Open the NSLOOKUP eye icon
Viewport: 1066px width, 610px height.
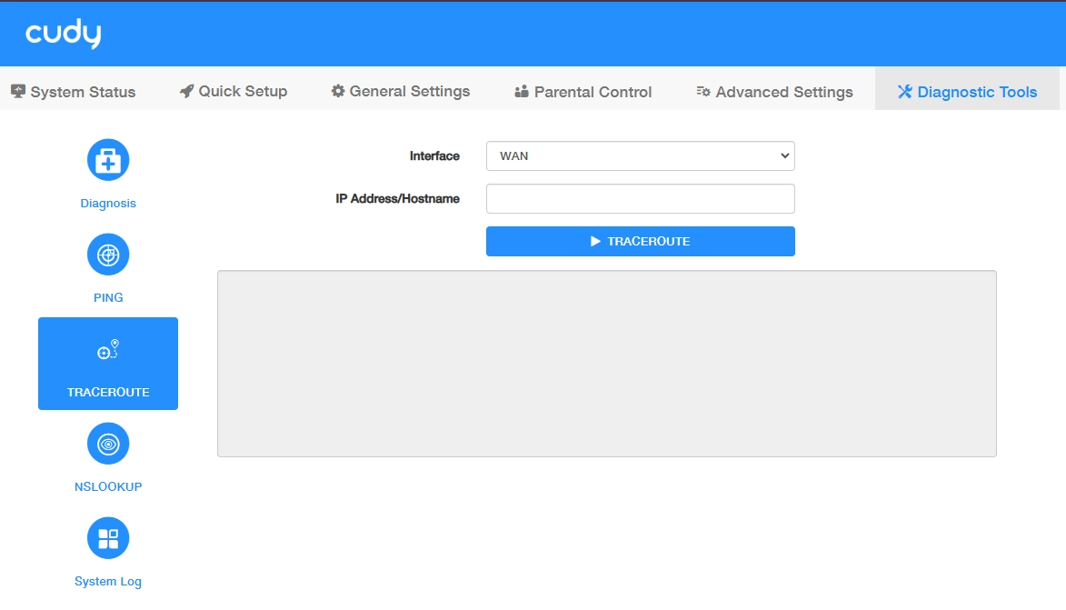(108, 444)
